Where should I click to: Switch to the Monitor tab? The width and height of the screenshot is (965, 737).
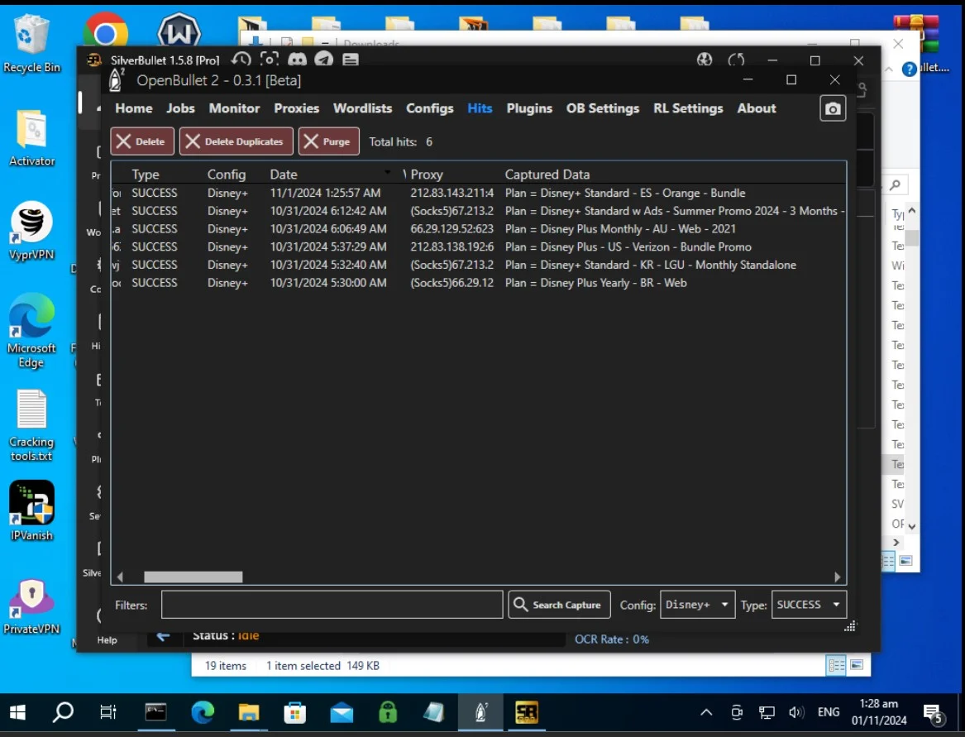[x=234, y=108]
